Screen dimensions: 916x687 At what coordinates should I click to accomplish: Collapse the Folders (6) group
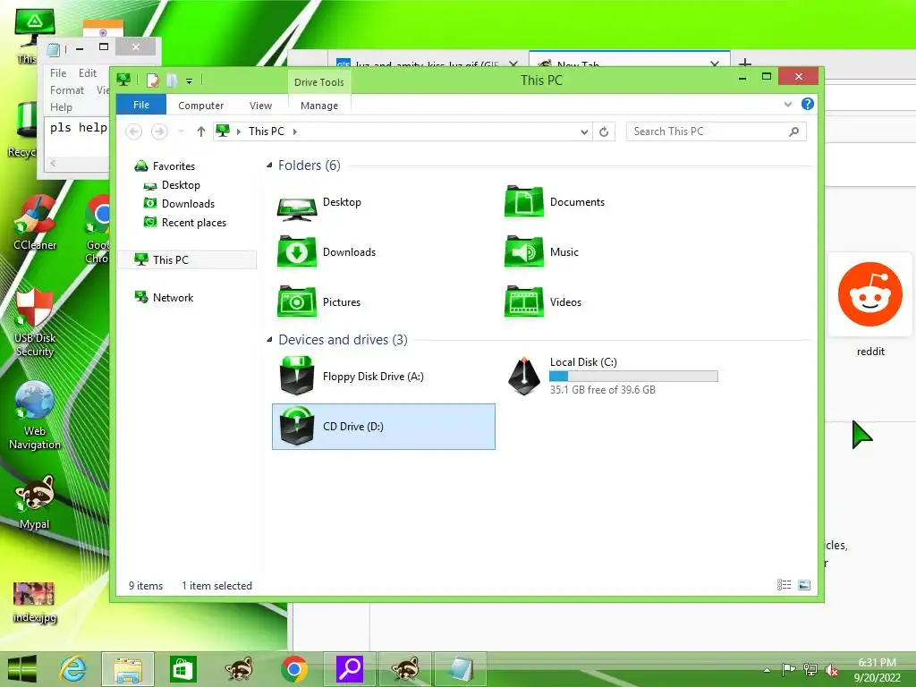point(269,165)
